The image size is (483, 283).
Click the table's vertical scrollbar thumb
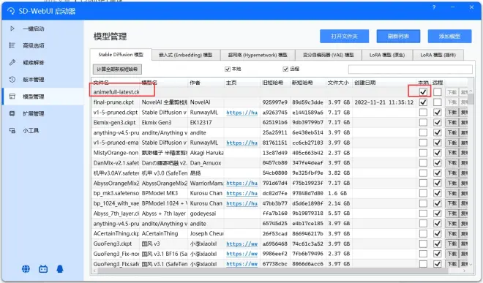pyautogui.click(x=471, y=99)
